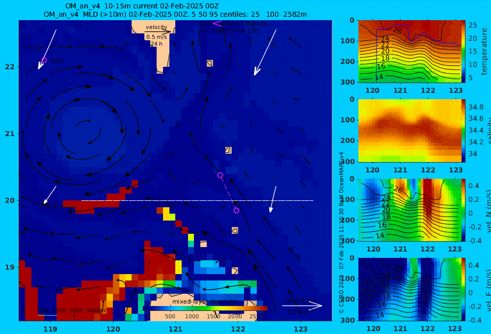This screenshot has height=334, width=491.
Task: Select the 'Argo' text label
Action: click(x=56, y=60)
